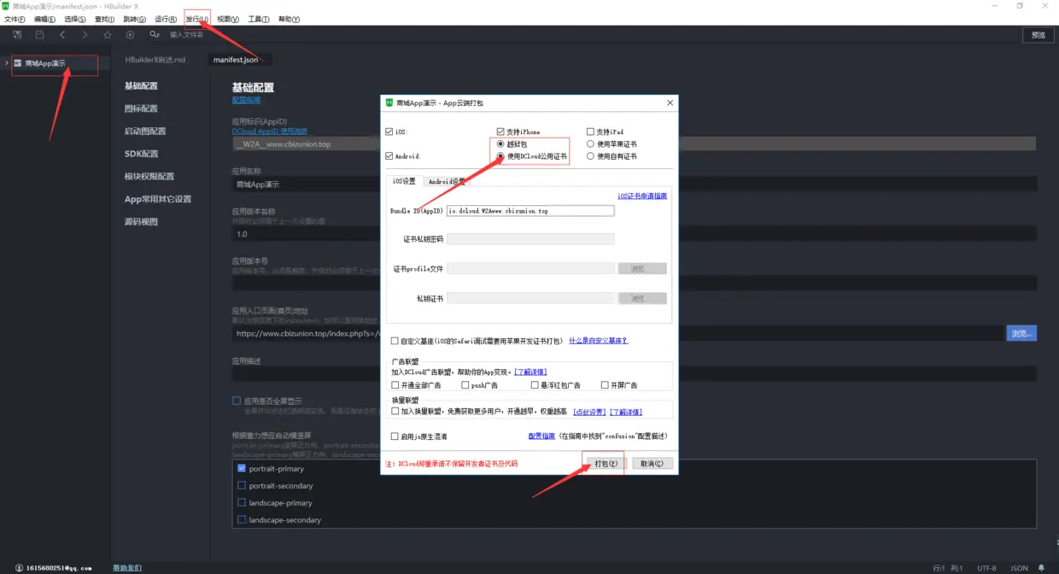Select 使用DCloud公用证书 radio button
The width and height of the screenshot is (1059, 574).
500,156
